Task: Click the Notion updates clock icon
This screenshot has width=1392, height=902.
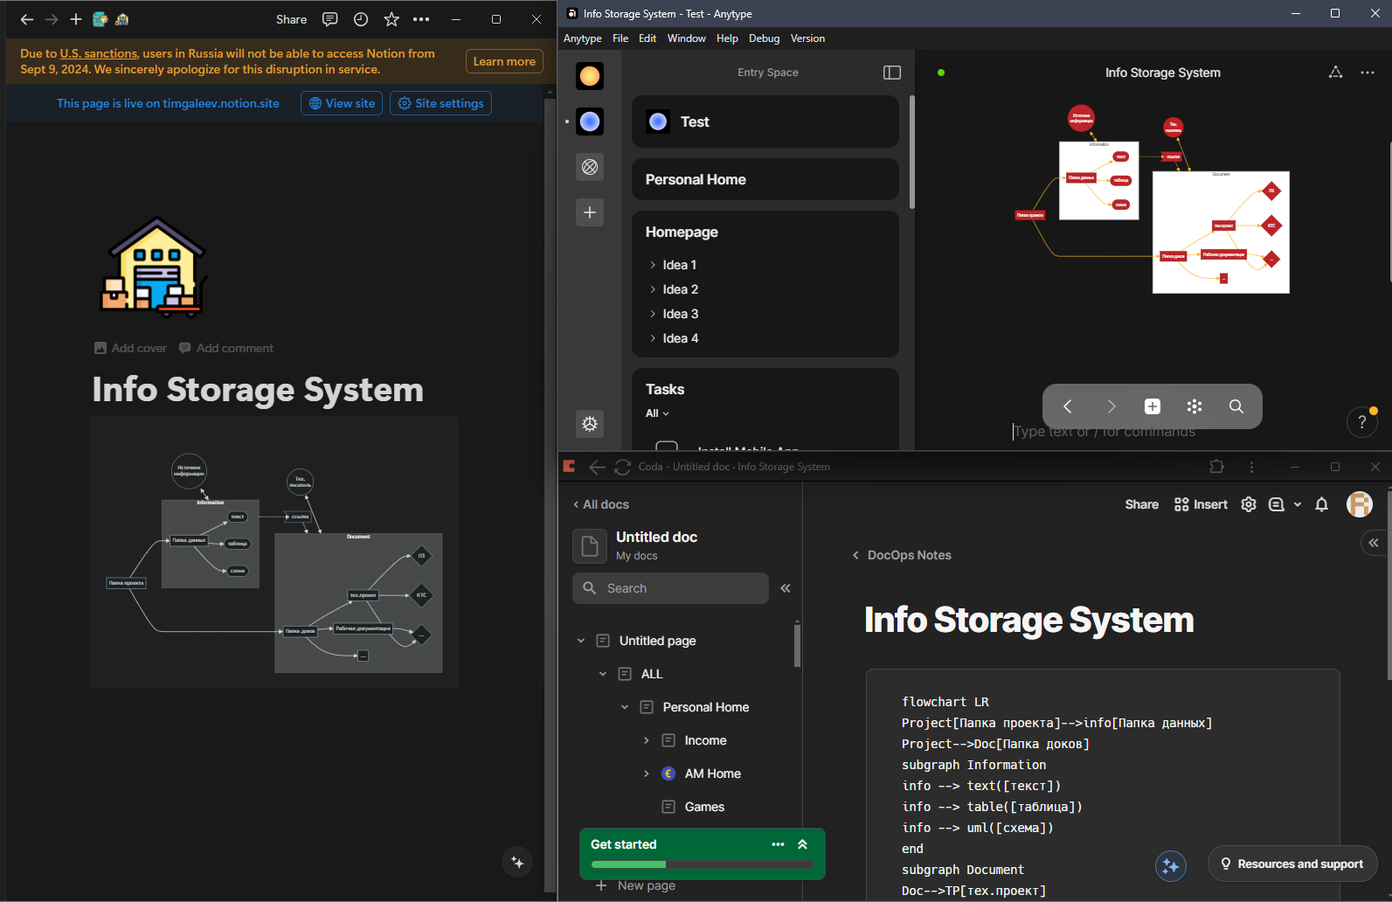Action: [x=361, y=19]
